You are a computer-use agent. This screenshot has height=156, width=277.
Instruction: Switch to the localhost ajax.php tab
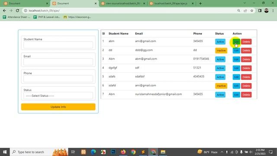pyautogui.click(x=171, y=3)
